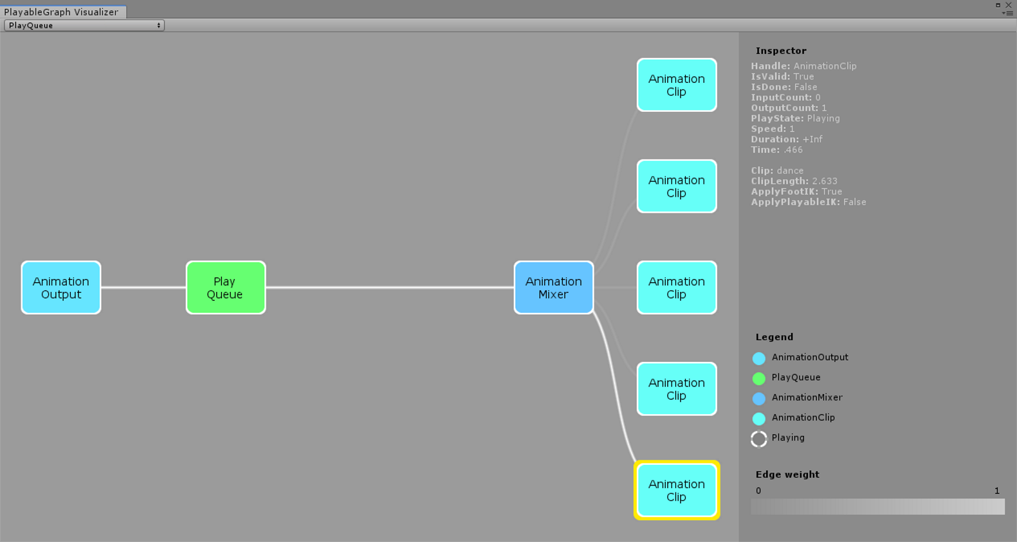Screen dimensions: 1017x542
Task: Close the visualizer window
Action: (x=1009, y=5)
